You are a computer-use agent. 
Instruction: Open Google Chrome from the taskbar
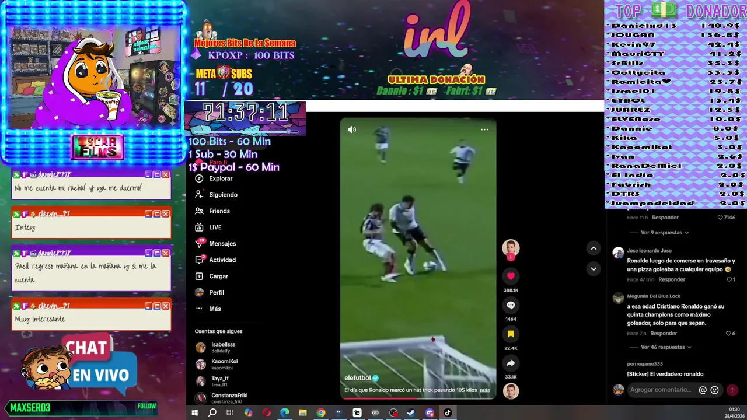click(x=321, y=412)
